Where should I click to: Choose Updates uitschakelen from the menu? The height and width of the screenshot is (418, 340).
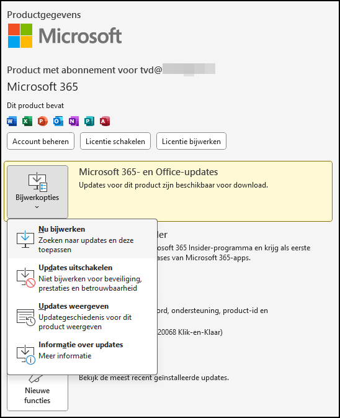coord(83,278)
